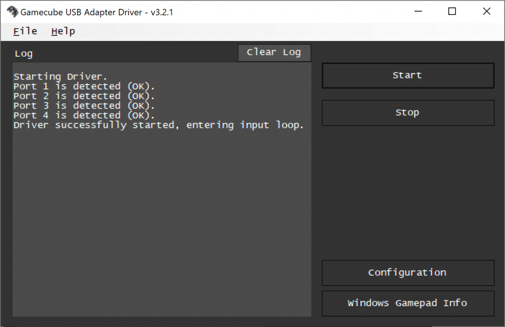Open the File menu
This screenshot has height=327, width=505.
[25, 32]
